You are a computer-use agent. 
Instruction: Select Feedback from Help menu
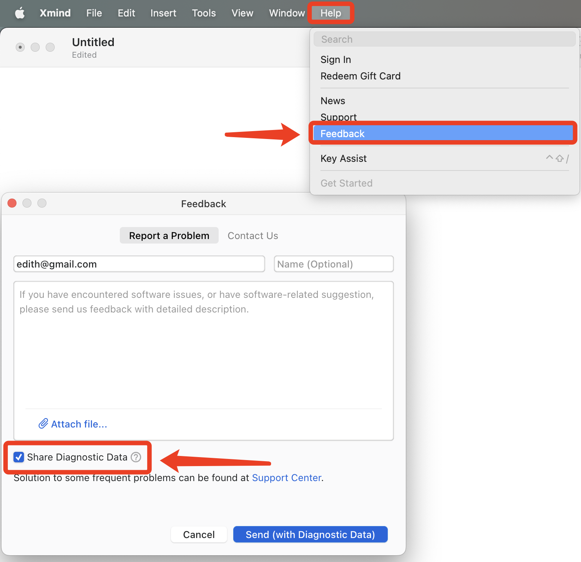point(443,134)
